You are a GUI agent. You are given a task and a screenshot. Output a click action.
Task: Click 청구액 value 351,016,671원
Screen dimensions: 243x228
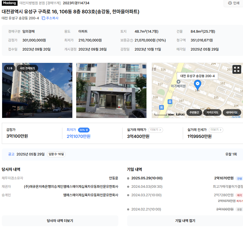(x=202, y=40)
